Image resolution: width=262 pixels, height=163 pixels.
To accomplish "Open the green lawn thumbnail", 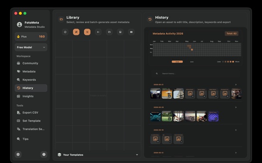I will pyautogui.click(x=167, y=116).
